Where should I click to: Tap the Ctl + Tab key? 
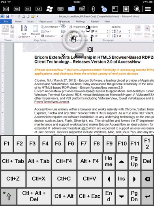[x=13, y=161]
